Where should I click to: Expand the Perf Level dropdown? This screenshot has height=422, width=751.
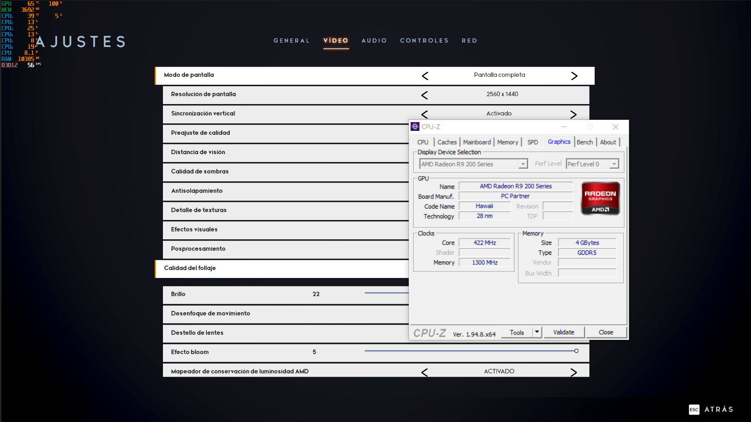pos(614,164)
